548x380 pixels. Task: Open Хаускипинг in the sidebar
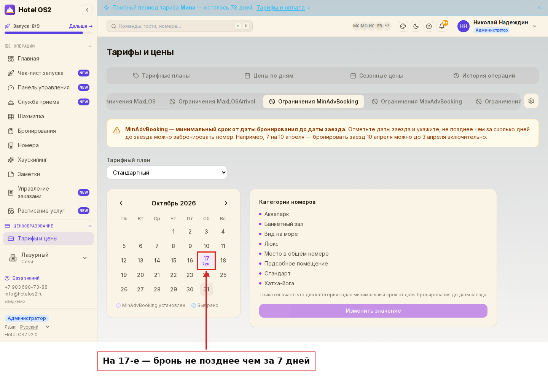[x=48, y=160]
